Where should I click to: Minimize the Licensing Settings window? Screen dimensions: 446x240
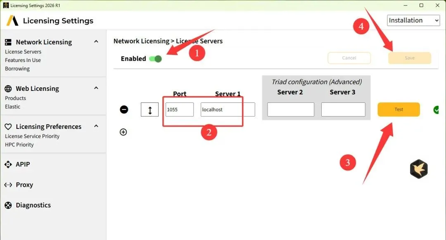(406, 5)
